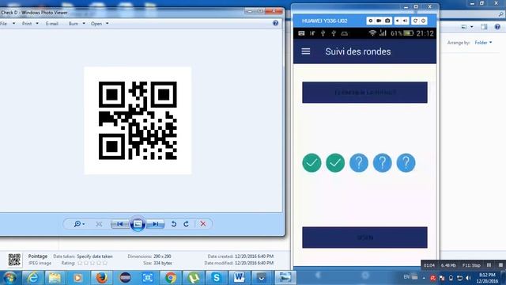Toggle the preview pane in Explorer window

[484, 27]
